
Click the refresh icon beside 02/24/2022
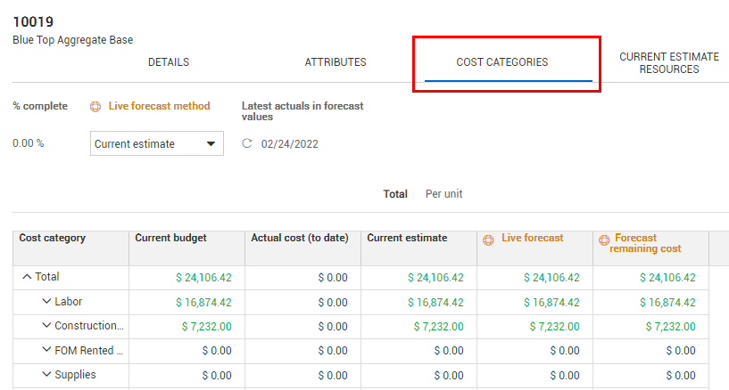(x=247, y=144)
